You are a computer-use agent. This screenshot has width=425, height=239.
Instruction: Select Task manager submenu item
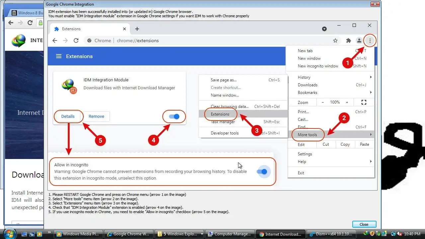point(243,121)
